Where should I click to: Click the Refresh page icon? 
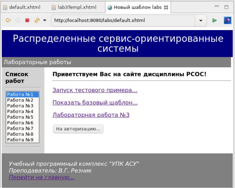pyautogui.click(x=37, y=20)
